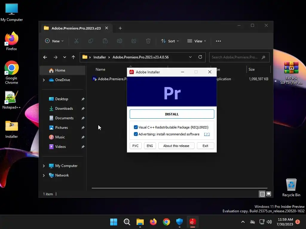Uncheck Visual C++ Redistributable Package checkbox
The height and width of the screenshot is (229, 306).
coord(136,127)
